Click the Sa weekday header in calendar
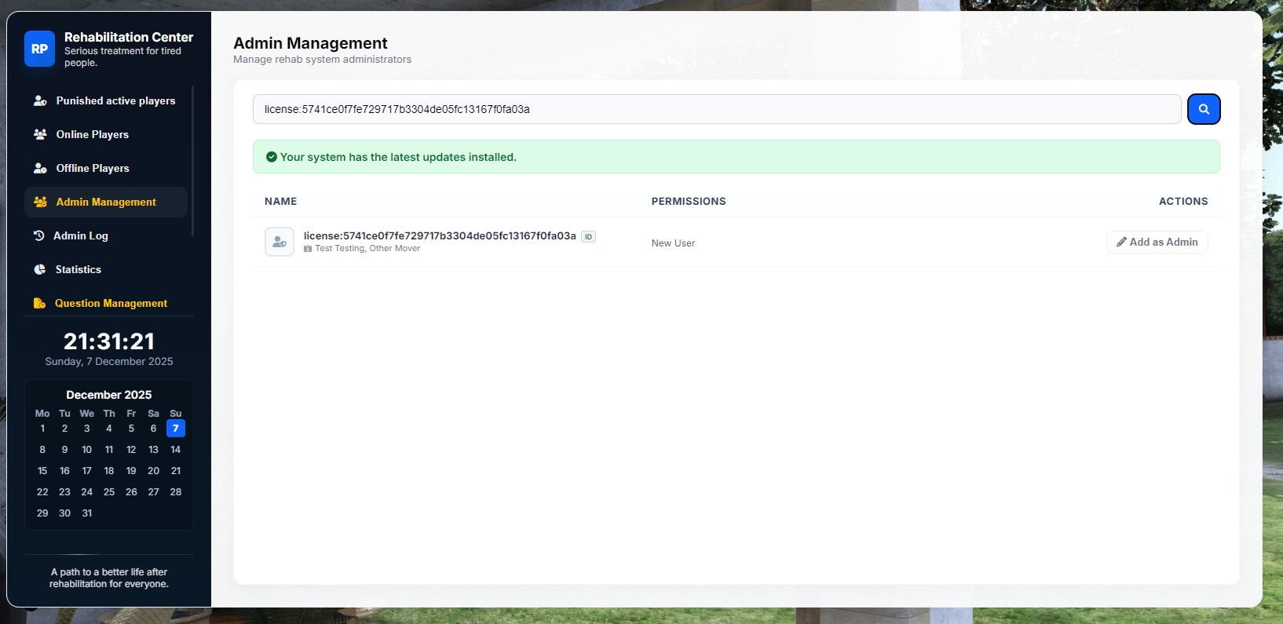 153,414
